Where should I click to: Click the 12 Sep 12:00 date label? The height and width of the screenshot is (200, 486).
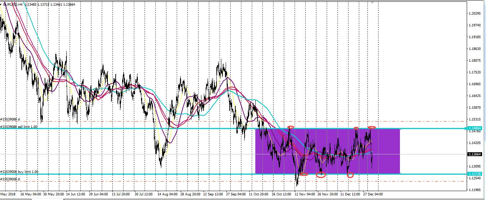[214, 194]
